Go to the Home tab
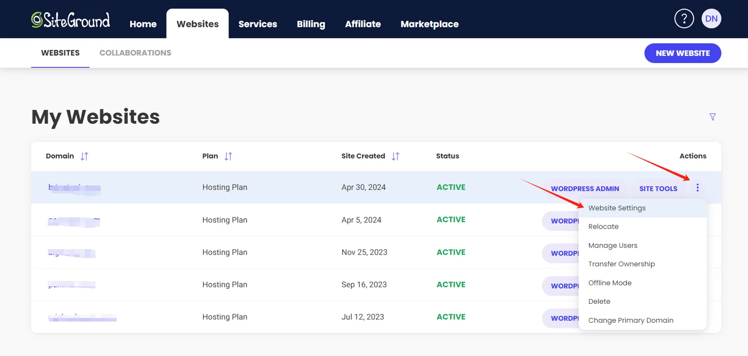 pos(143,24)
